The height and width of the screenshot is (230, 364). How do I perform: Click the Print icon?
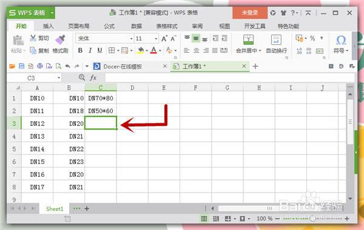pyautogui.click(x=40, y=66)
